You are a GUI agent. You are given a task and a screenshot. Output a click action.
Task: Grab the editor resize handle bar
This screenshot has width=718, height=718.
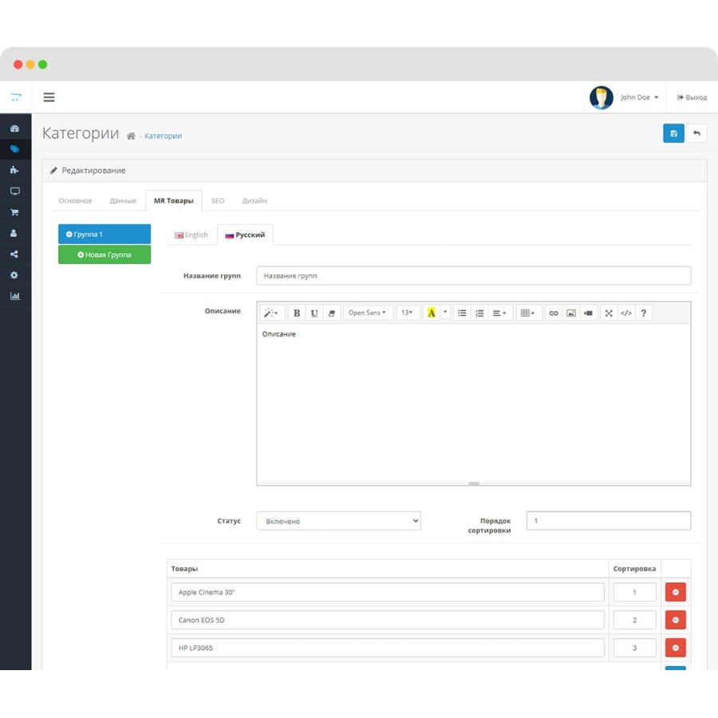[473, 483]
